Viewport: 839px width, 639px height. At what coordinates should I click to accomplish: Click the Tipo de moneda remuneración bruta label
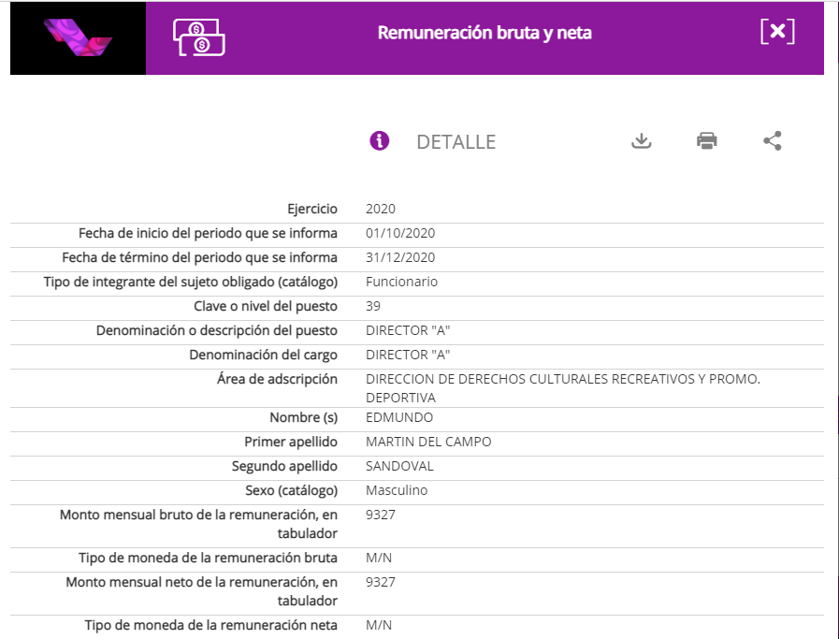point(209,558)
